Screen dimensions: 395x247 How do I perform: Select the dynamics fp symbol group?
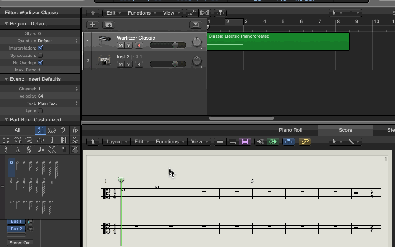point(75,130)
